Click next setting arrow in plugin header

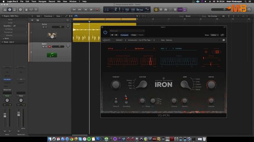tap(116, 35)
